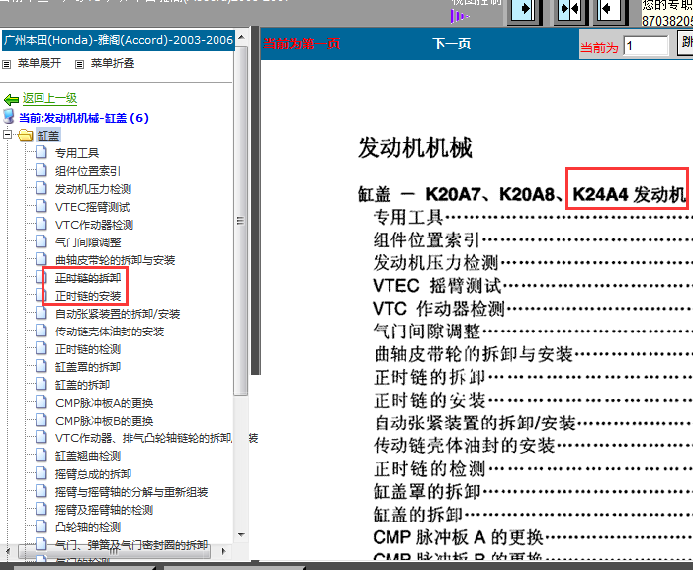This screenshot has height=570, width=693.
Task: Open 摇臂总成的拆卸 page
Action: [93, 474]
